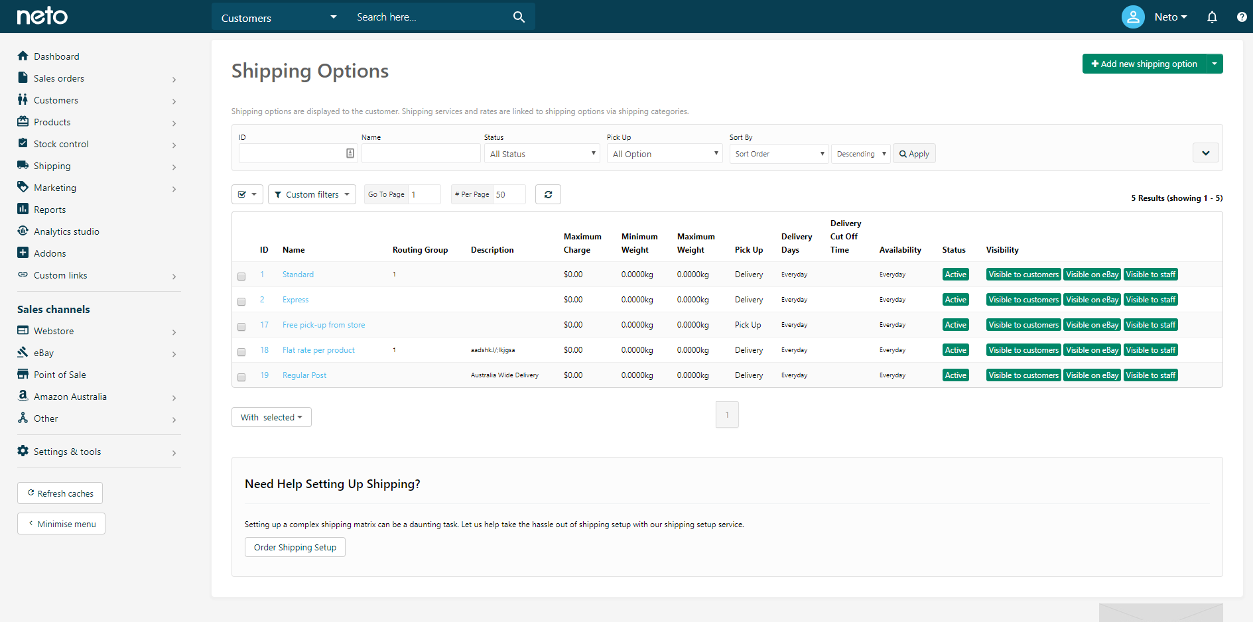
Task: Open the Flat rate per product link
Action: click(x=318, y=350)
